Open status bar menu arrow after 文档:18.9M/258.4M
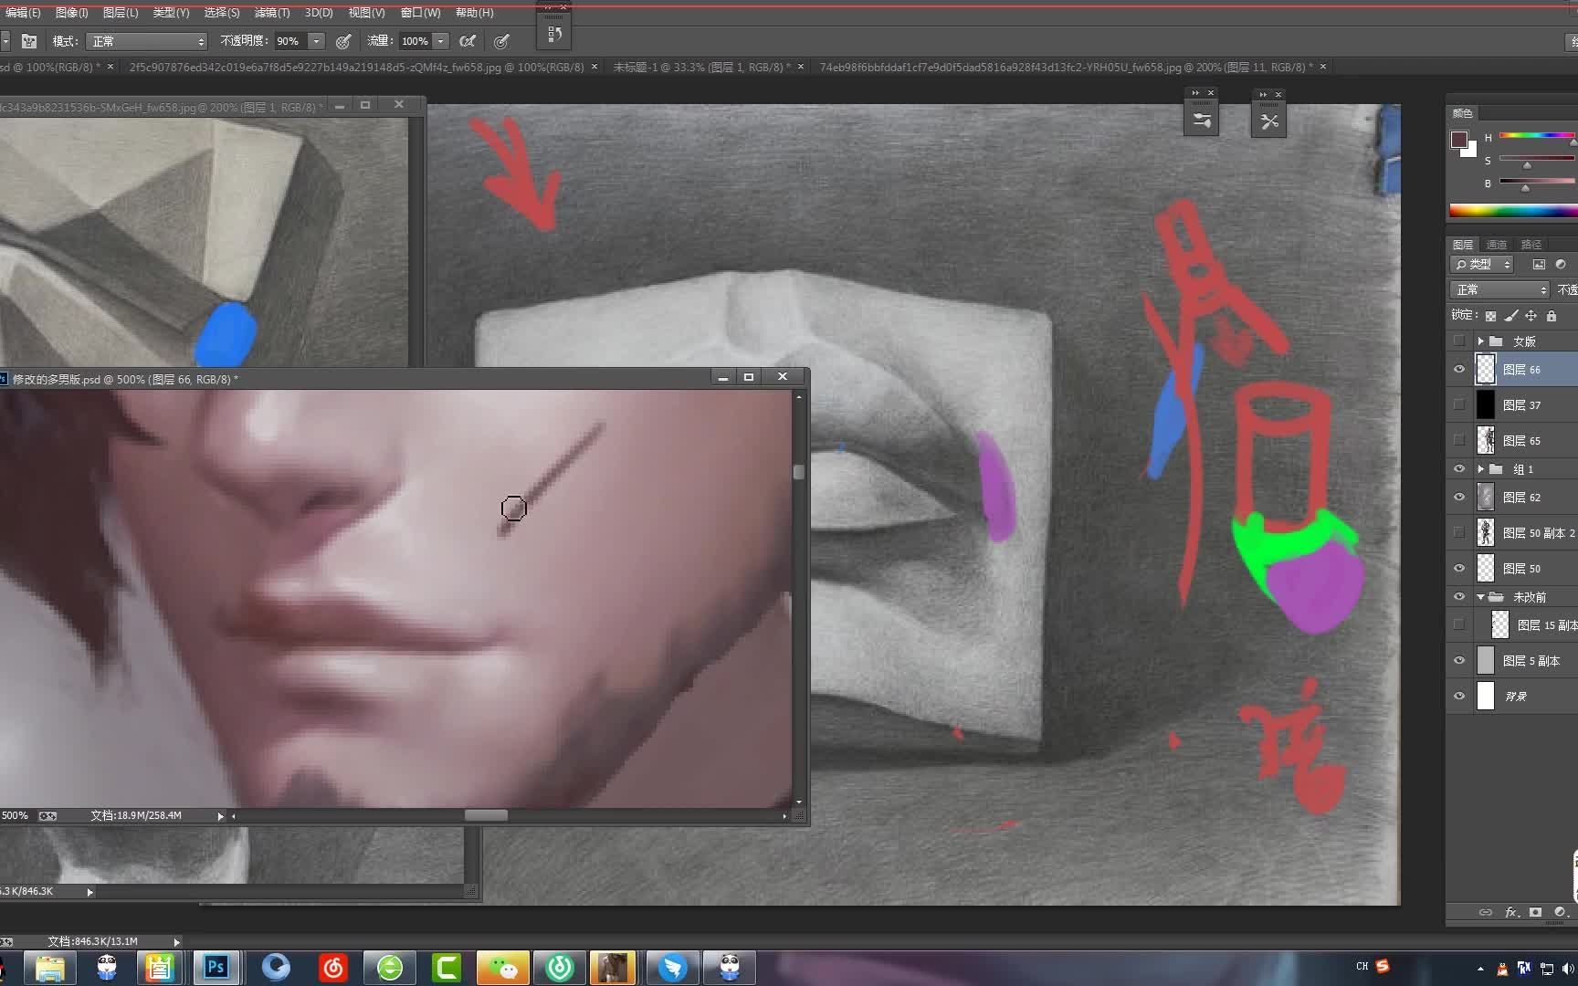This screenshot has width=1578, height=986. [220, 816]
